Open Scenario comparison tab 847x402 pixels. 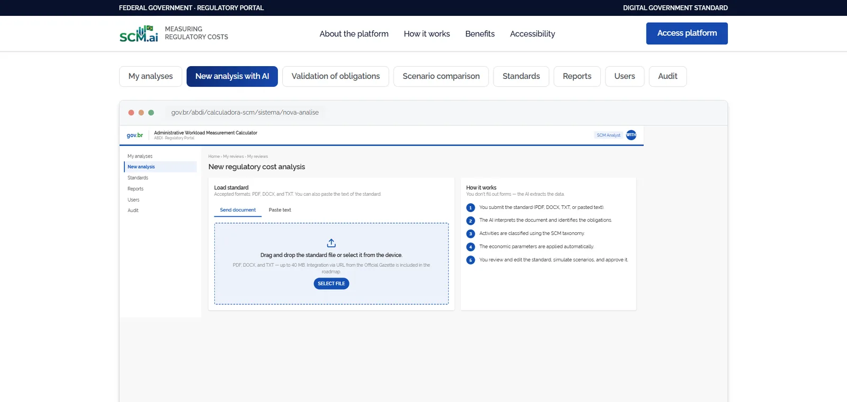pos(441,76)
